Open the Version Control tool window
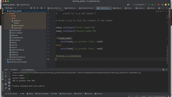The height and width of the screenshot is (97, 172). pos(11,94)
